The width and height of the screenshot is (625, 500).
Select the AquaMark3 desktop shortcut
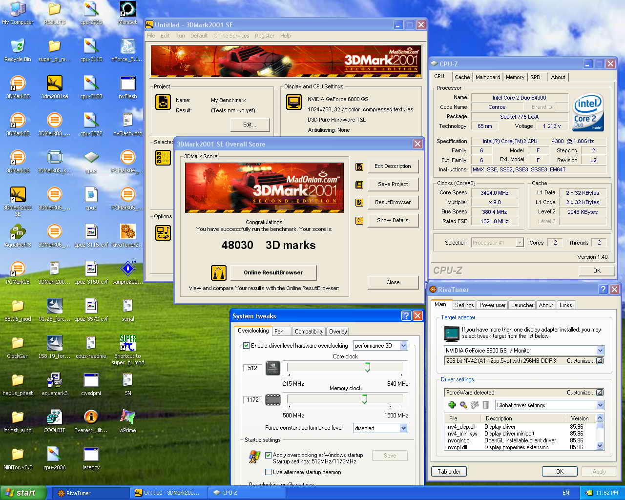[x=18, y=236]
